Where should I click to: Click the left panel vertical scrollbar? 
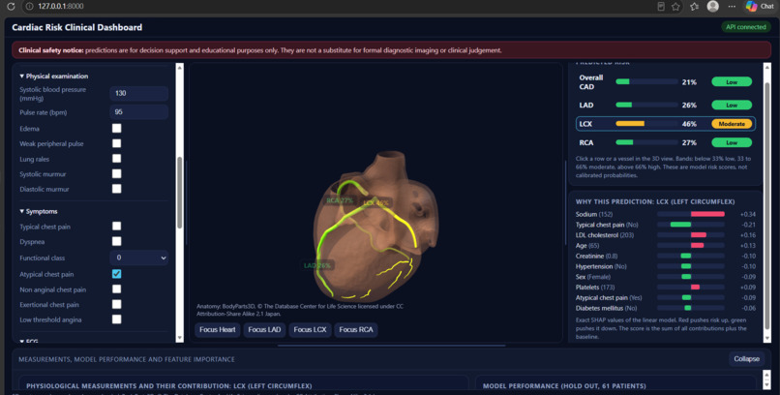180,193
